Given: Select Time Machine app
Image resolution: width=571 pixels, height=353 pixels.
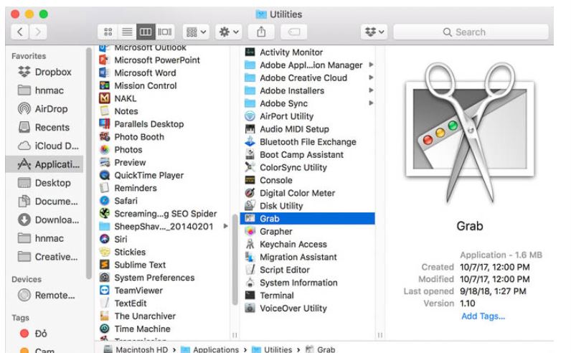Looking at the screenshot, I should coord(135,329).
